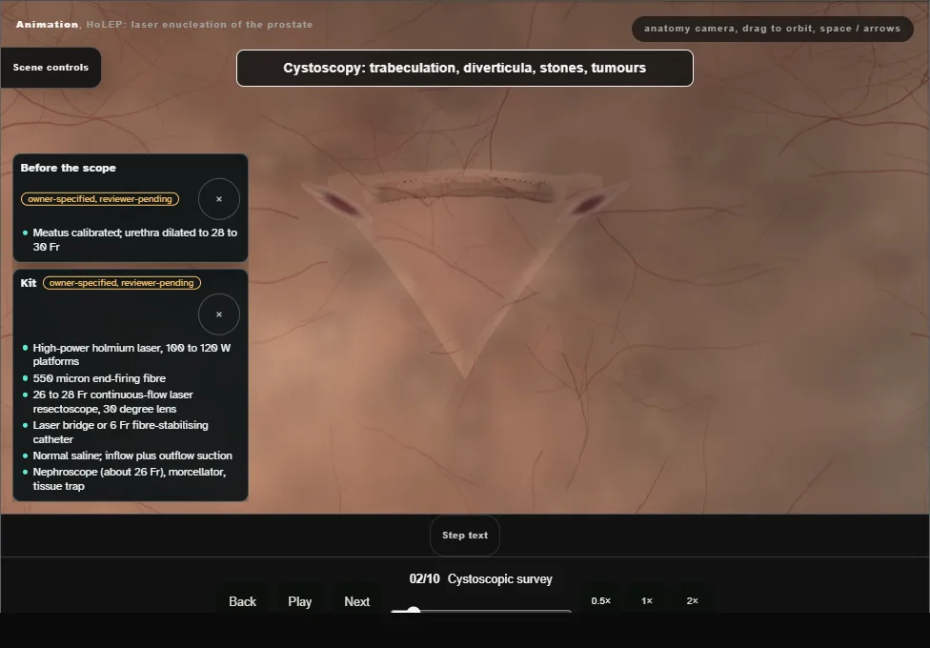
Task: Select the Normal saline inflow item
Action: click(132, 456)
